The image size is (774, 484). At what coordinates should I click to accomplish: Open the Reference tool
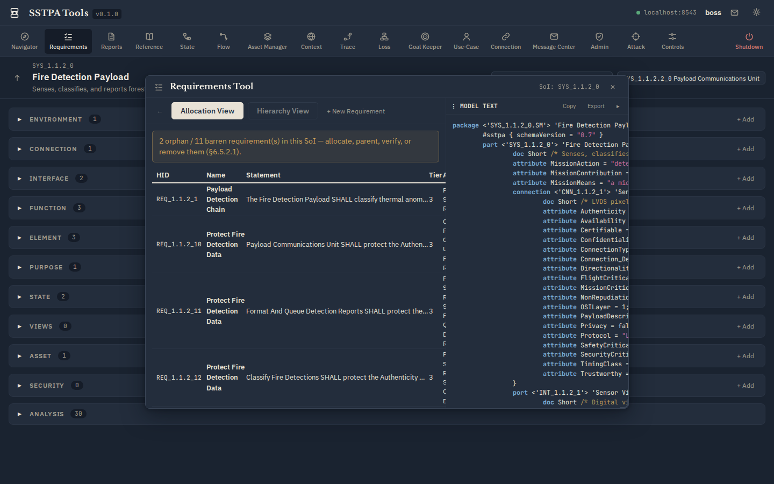point(149,41)
